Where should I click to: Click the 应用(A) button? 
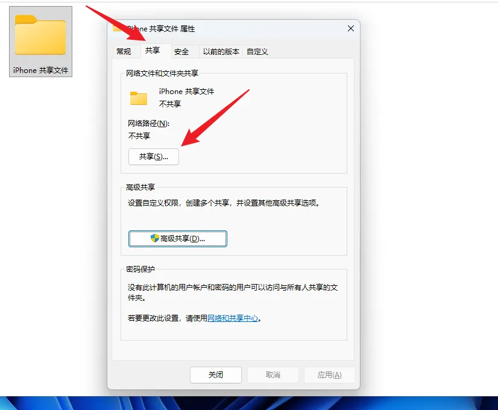[330, 375]
